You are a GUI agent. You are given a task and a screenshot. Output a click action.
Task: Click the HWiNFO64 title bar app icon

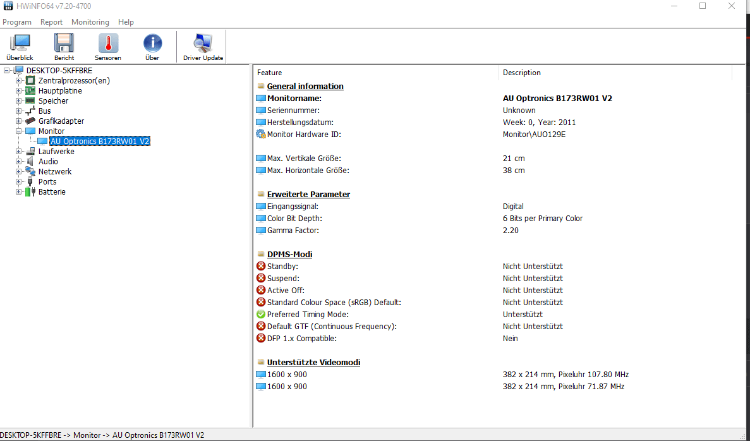pyautogui.click(x=8, y=6)
